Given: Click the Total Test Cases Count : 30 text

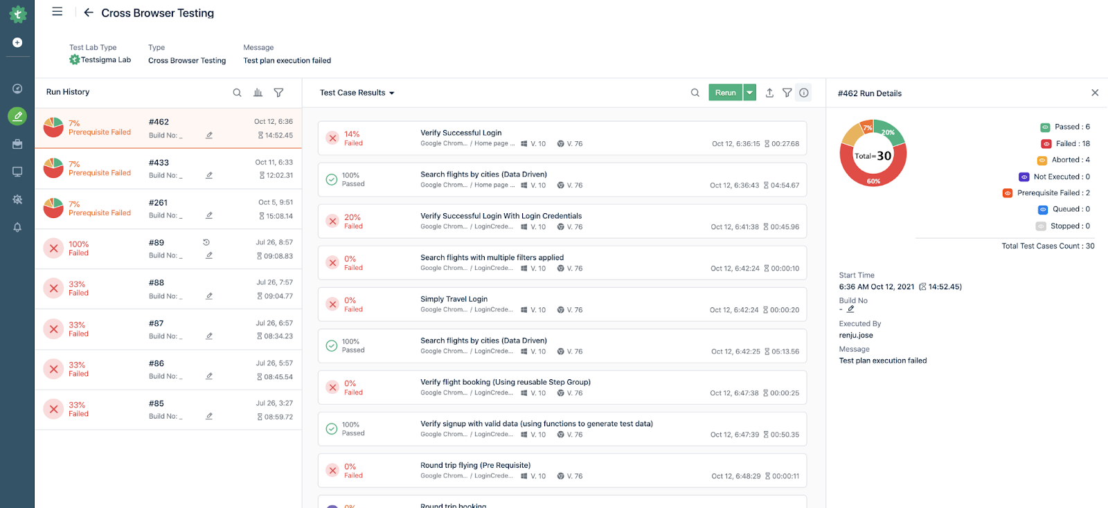Looking at the screenshot, I should tap(1048, 246).
